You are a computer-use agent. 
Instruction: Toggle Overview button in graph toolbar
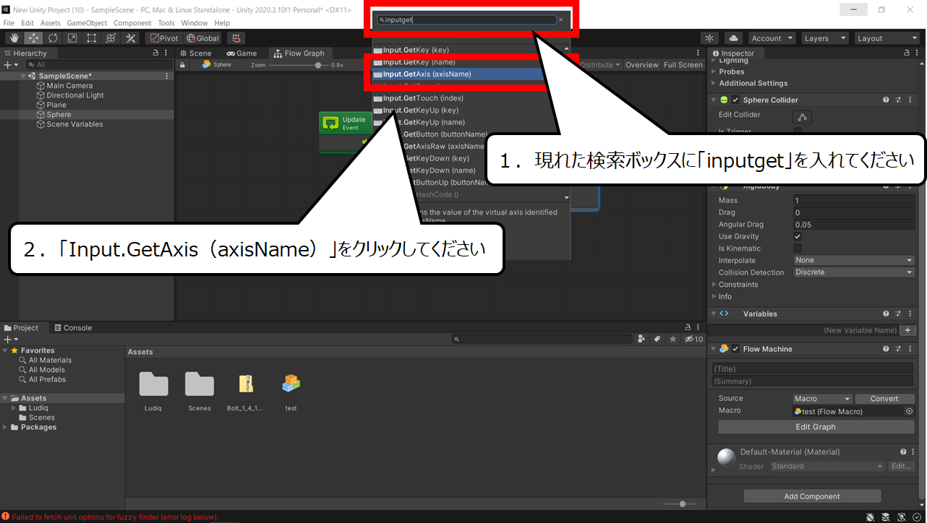642,65
